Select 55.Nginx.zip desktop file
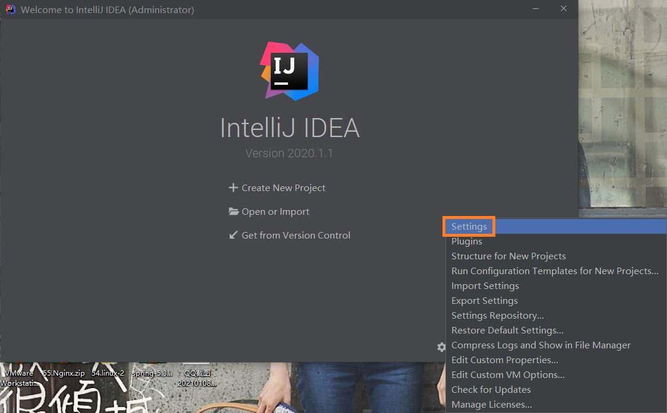This screenshot has height=413, width=667. point(64,373)
